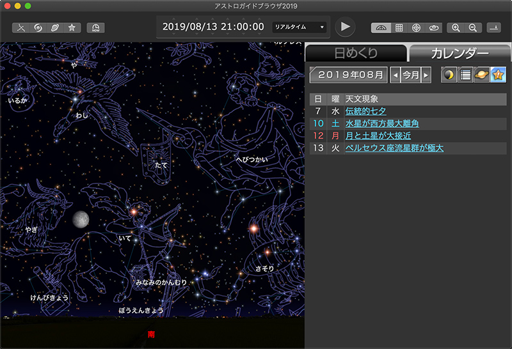Go to next month arrow
512x349 pixels.
point(426,75)
